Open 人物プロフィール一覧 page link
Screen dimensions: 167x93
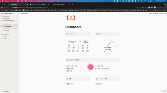(x=103, y=68)
